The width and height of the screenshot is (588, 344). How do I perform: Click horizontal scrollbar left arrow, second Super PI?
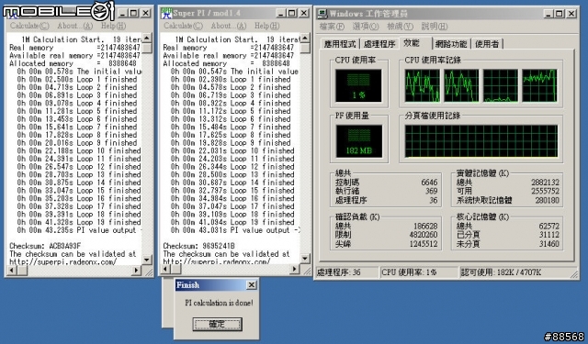point(165,269)
